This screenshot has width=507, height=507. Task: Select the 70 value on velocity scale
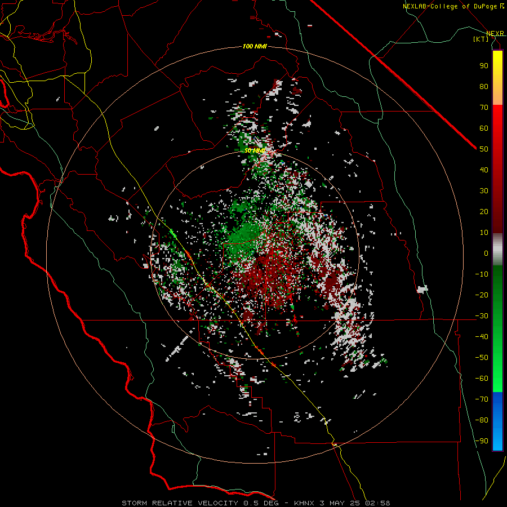tap(484, 108)
